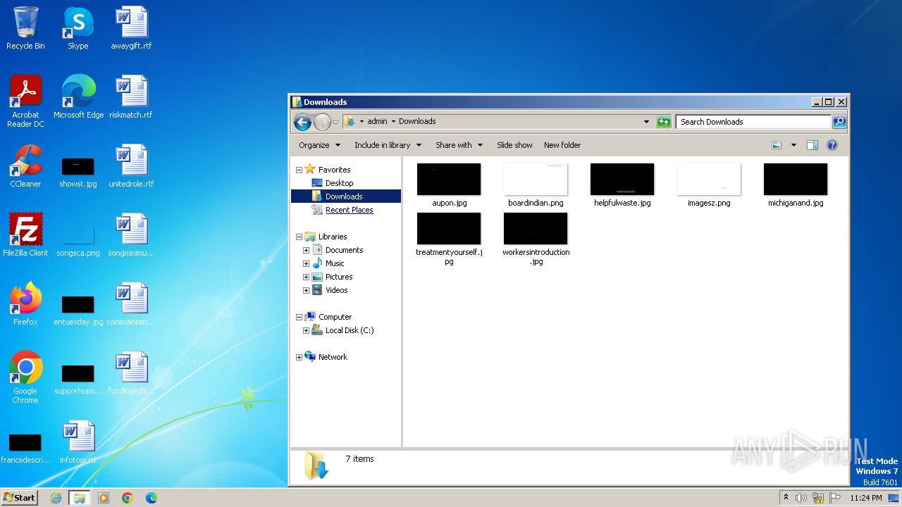
Task: Go back with Explorer back arrow
Action: (302, 122)
